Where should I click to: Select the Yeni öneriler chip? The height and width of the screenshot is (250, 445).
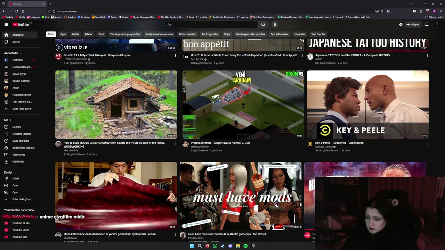tap(318, 34)
